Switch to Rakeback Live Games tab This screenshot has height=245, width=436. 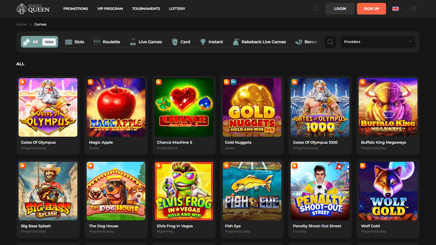(x=259, y=42)
